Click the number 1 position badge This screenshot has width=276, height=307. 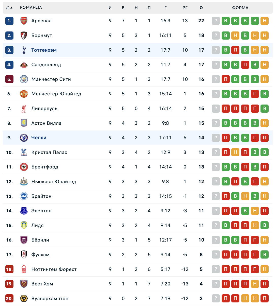9,21
